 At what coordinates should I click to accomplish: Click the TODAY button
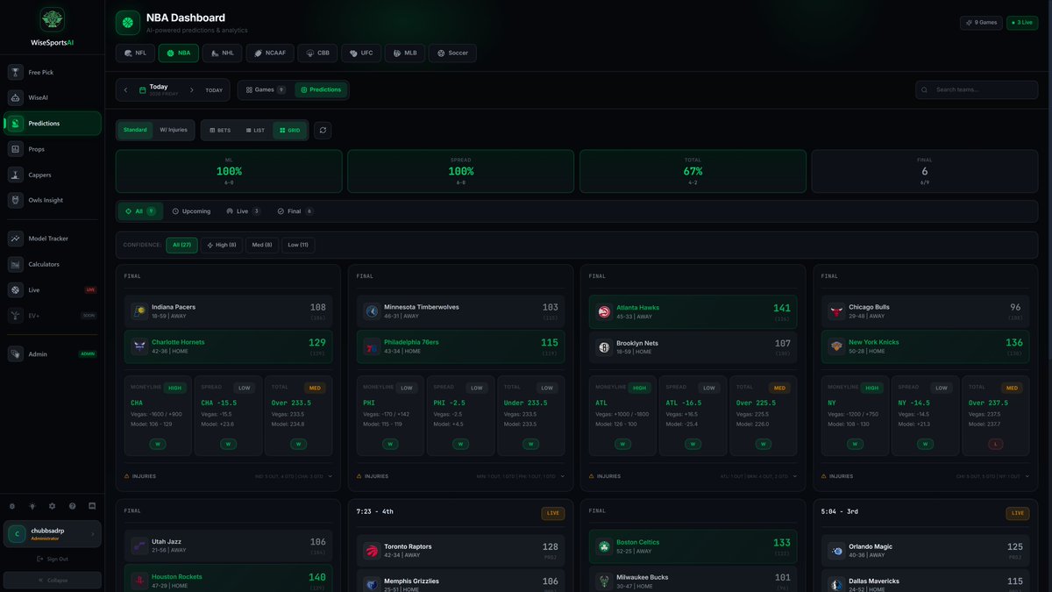tap(214, 90)
